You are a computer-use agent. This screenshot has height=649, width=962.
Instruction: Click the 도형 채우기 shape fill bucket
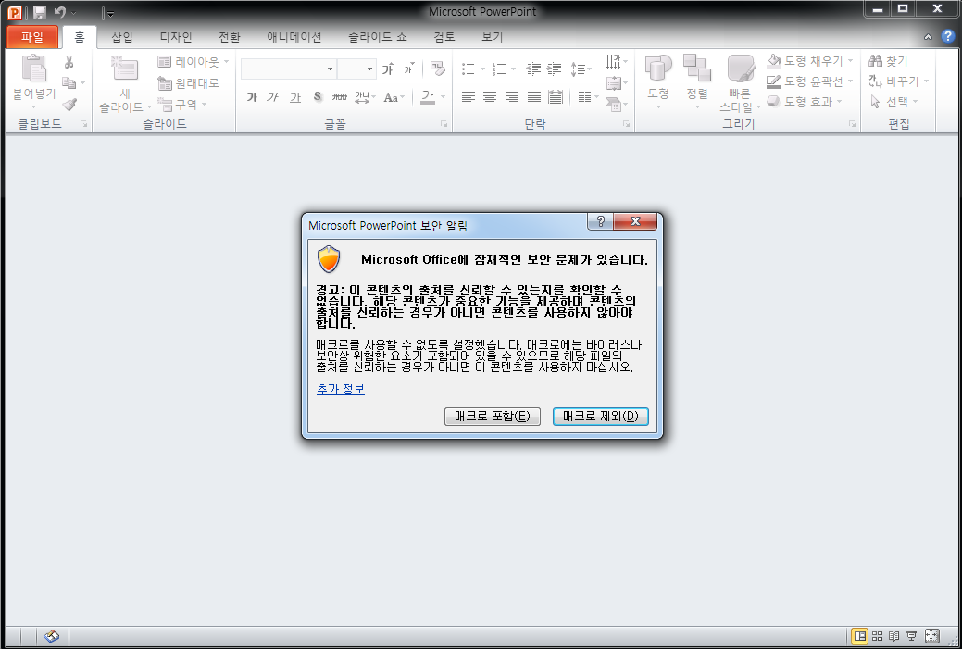click(775, 61)
